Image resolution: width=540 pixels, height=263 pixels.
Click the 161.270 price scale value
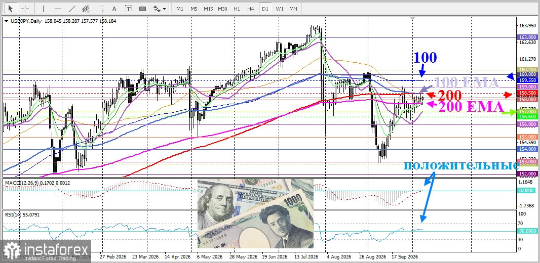tap(527, 59)
